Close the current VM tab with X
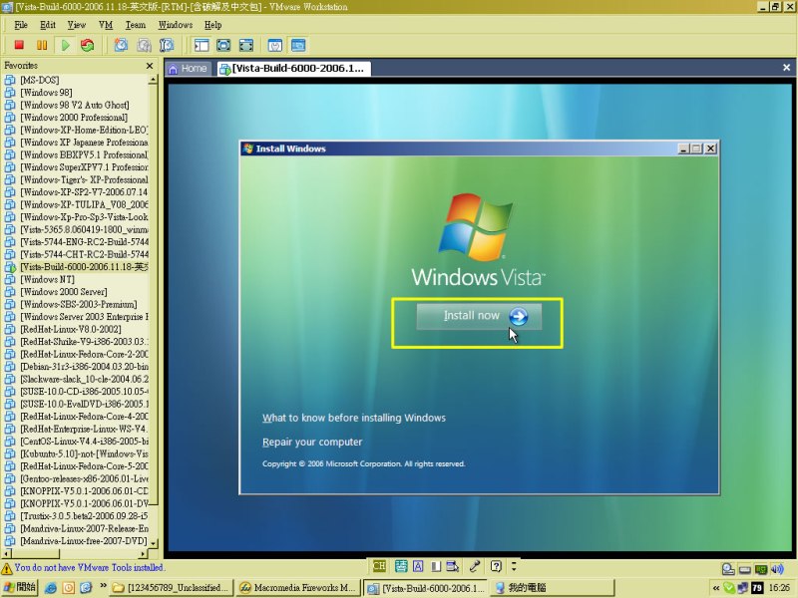798x598 pixels. tap(786, 68)
